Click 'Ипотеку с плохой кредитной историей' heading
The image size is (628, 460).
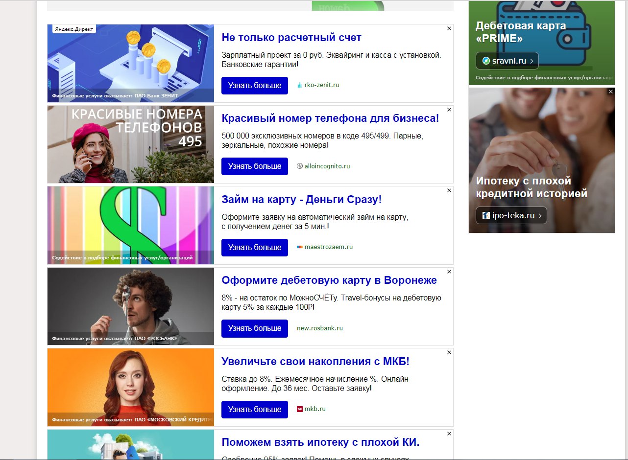pos(531,187)
